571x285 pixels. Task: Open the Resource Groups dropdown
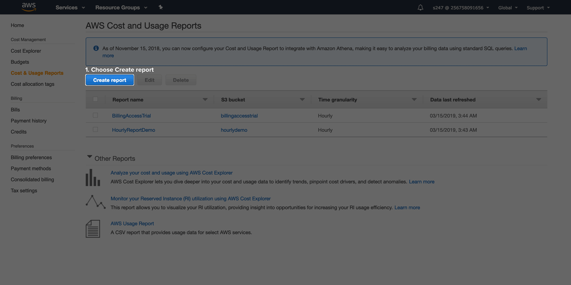(x=121, y=7)
